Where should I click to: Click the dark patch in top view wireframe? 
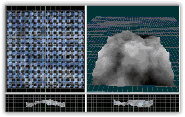tap(43, 30)
